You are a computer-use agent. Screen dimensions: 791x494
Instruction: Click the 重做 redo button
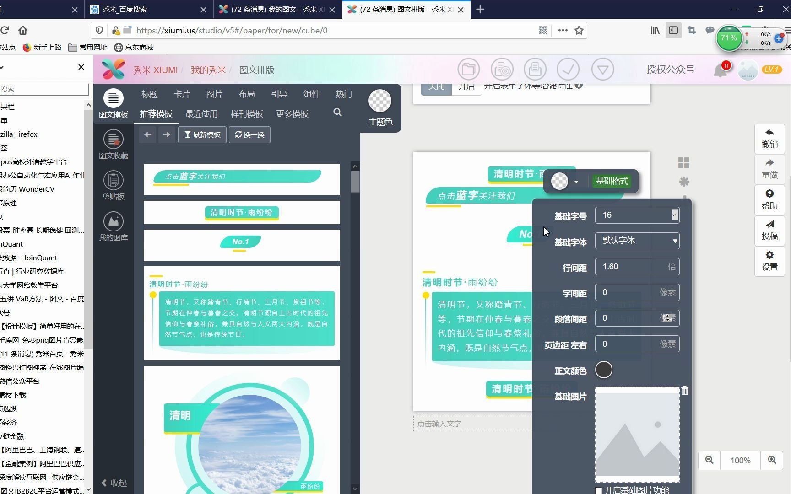click(x=769, y=169)
